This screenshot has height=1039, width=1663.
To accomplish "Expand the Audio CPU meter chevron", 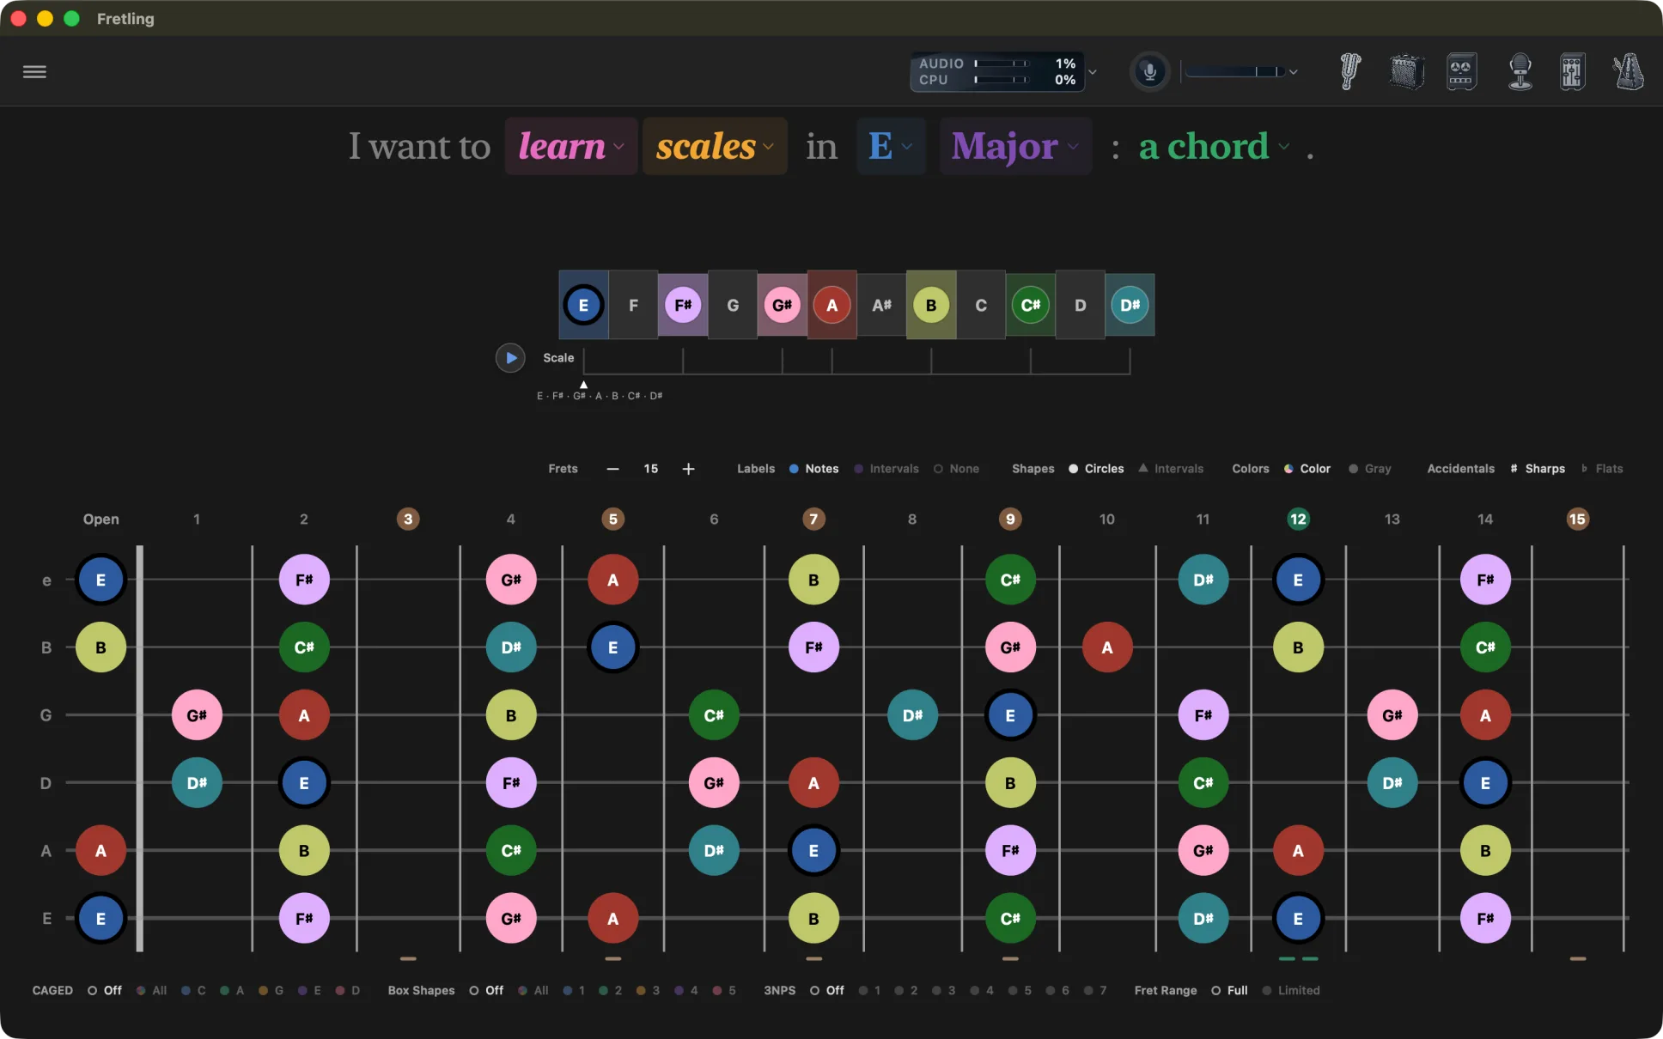I will pyautogui.click(x=1093, y=72).
